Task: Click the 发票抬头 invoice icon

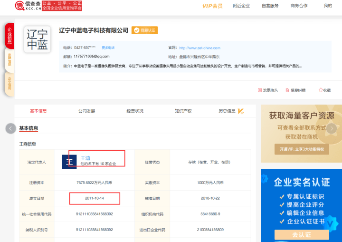Action: pos(259,90)
